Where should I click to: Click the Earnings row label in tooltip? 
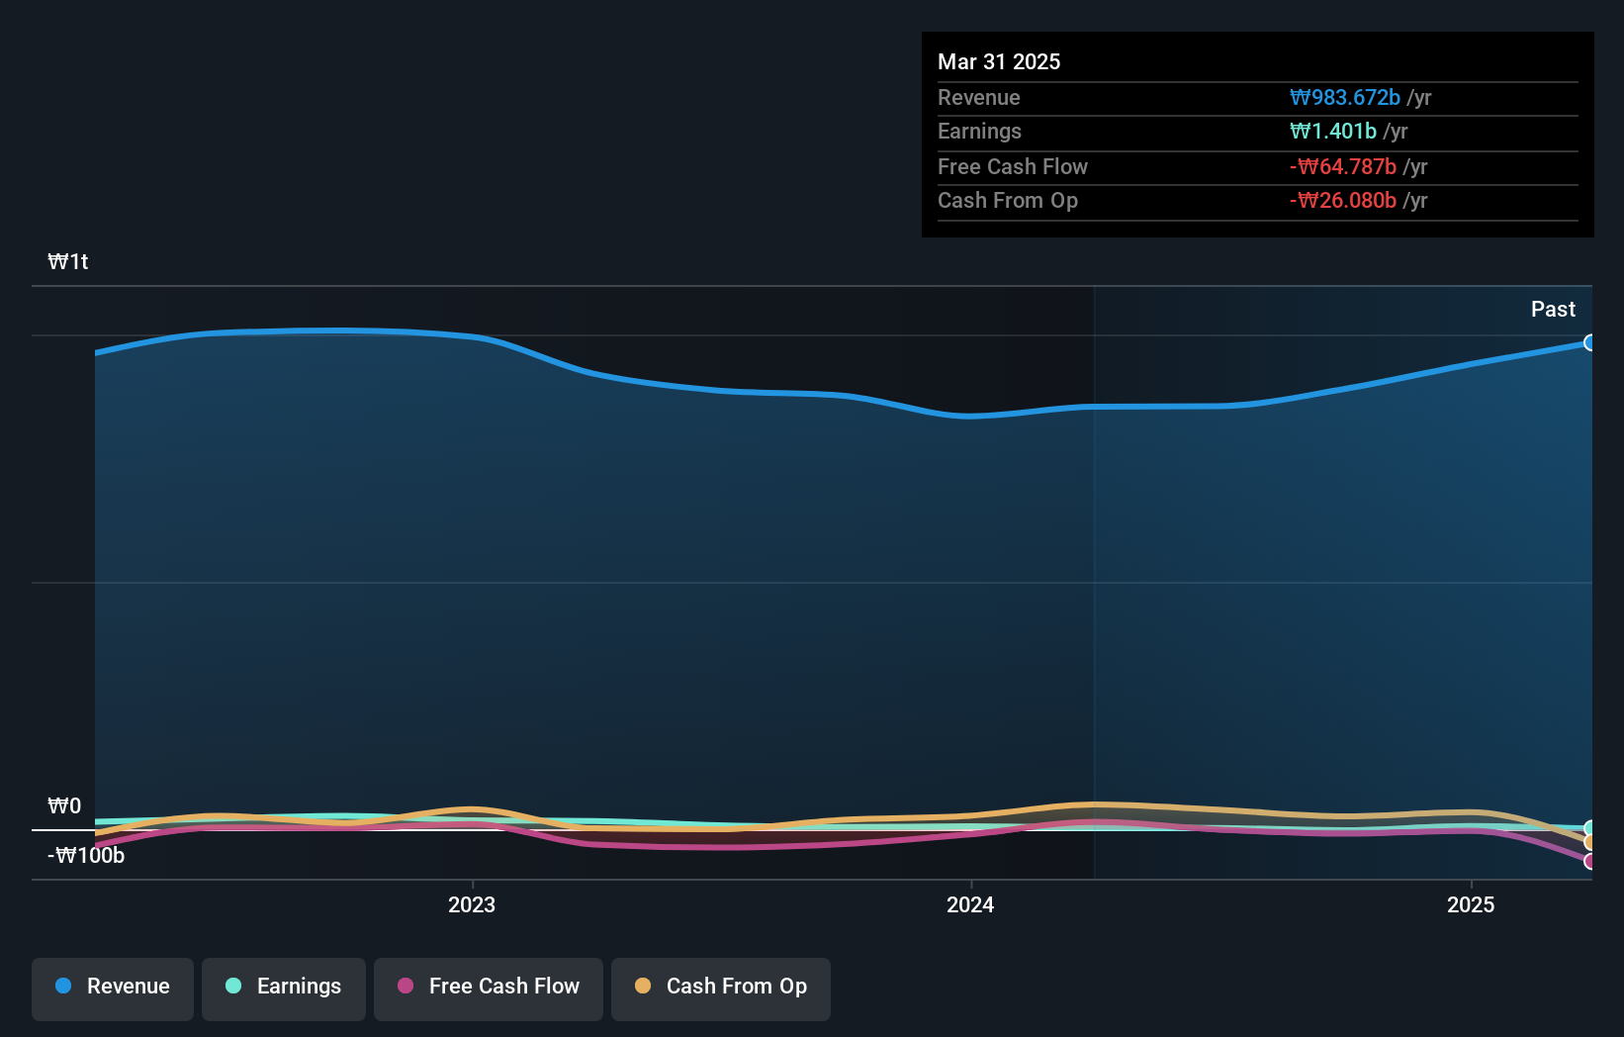click(x=979, y=131)
